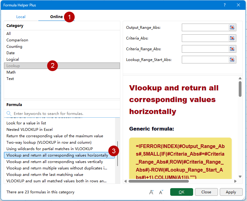Select 'Vlookup and return all corresponding values vertically'

pos(60,162)
